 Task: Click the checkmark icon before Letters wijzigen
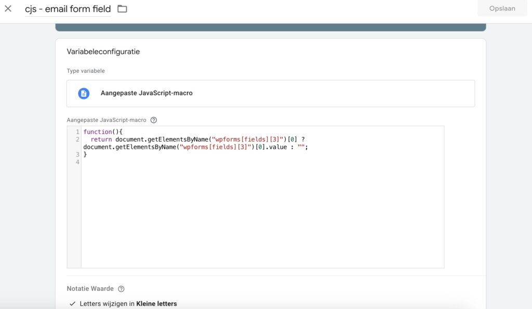point(72,304)
